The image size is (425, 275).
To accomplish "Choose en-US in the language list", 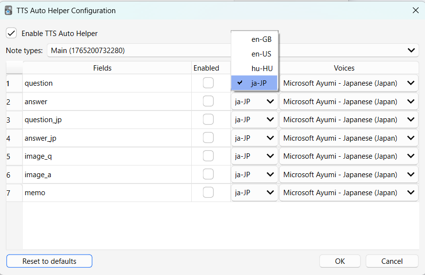I will click(x=261, y=54).
